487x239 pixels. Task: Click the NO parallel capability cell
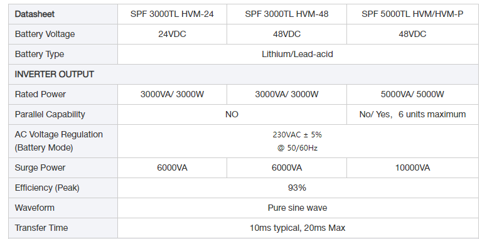tap(232, 115)
